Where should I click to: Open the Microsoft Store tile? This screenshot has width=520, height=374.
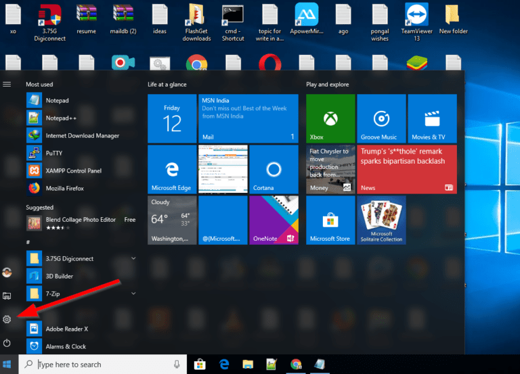point(330,220)
